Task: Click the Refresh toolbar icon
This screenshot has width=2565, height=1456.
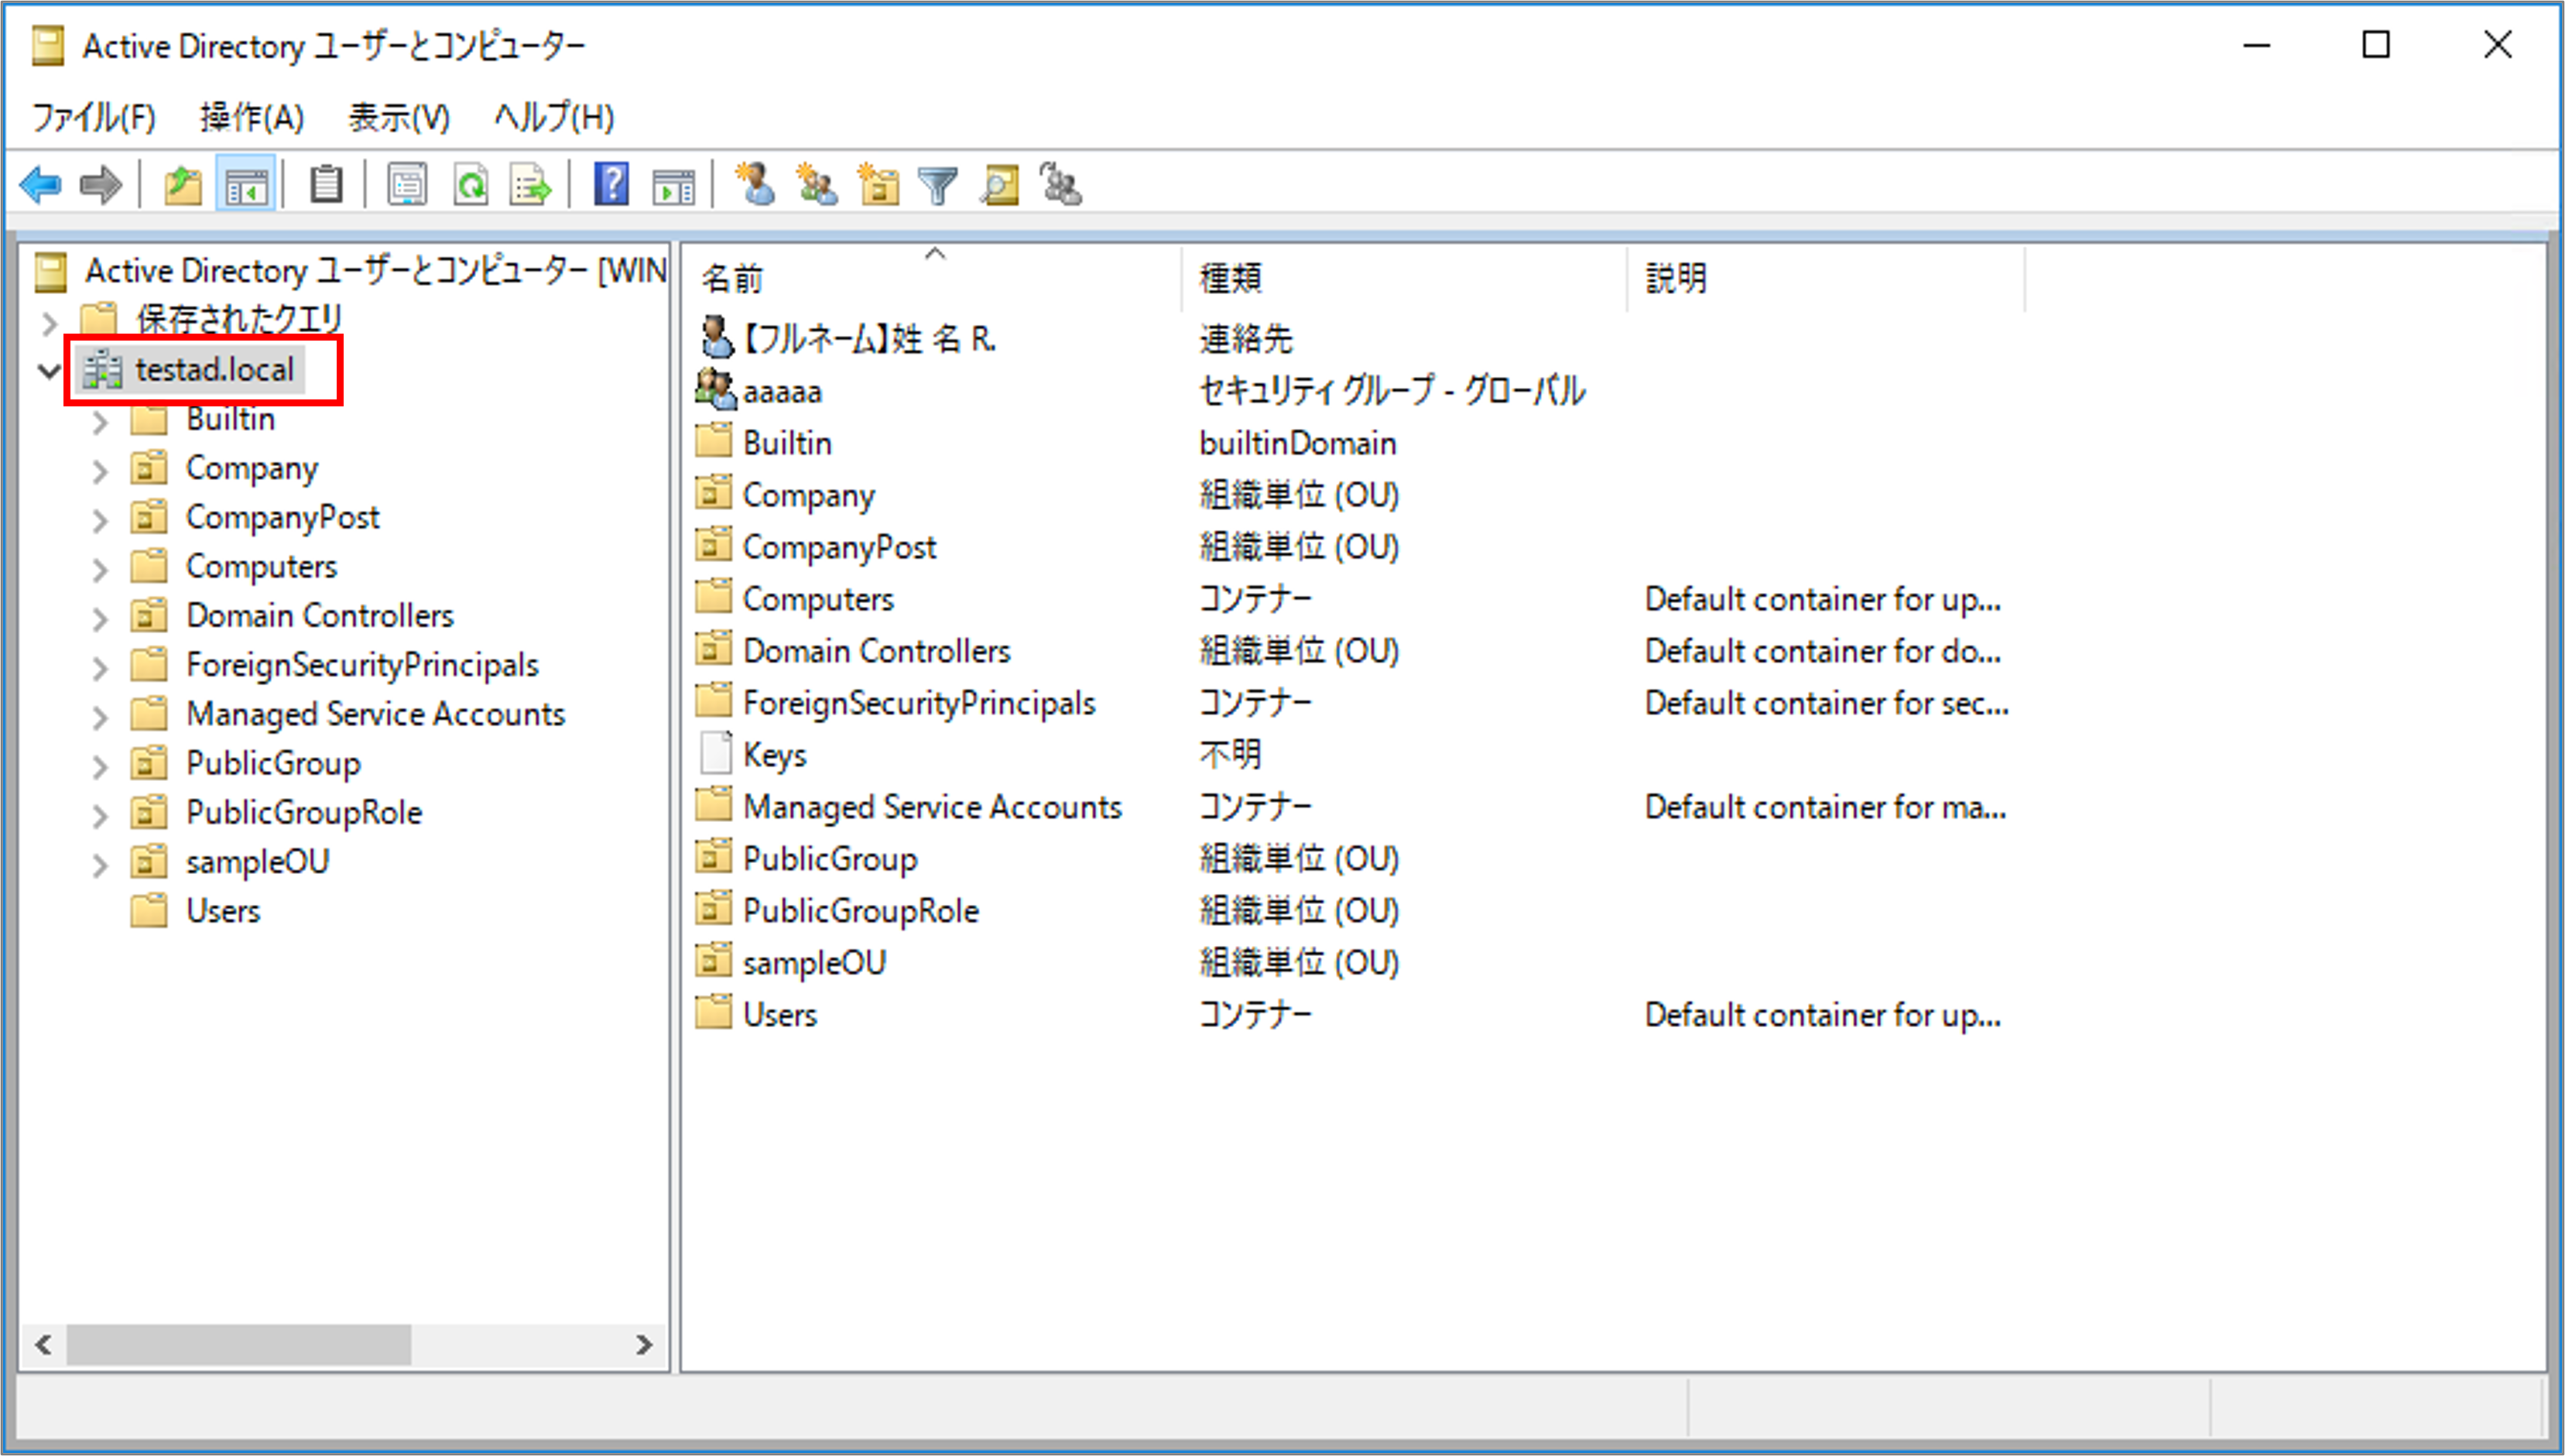Action: 471,185
